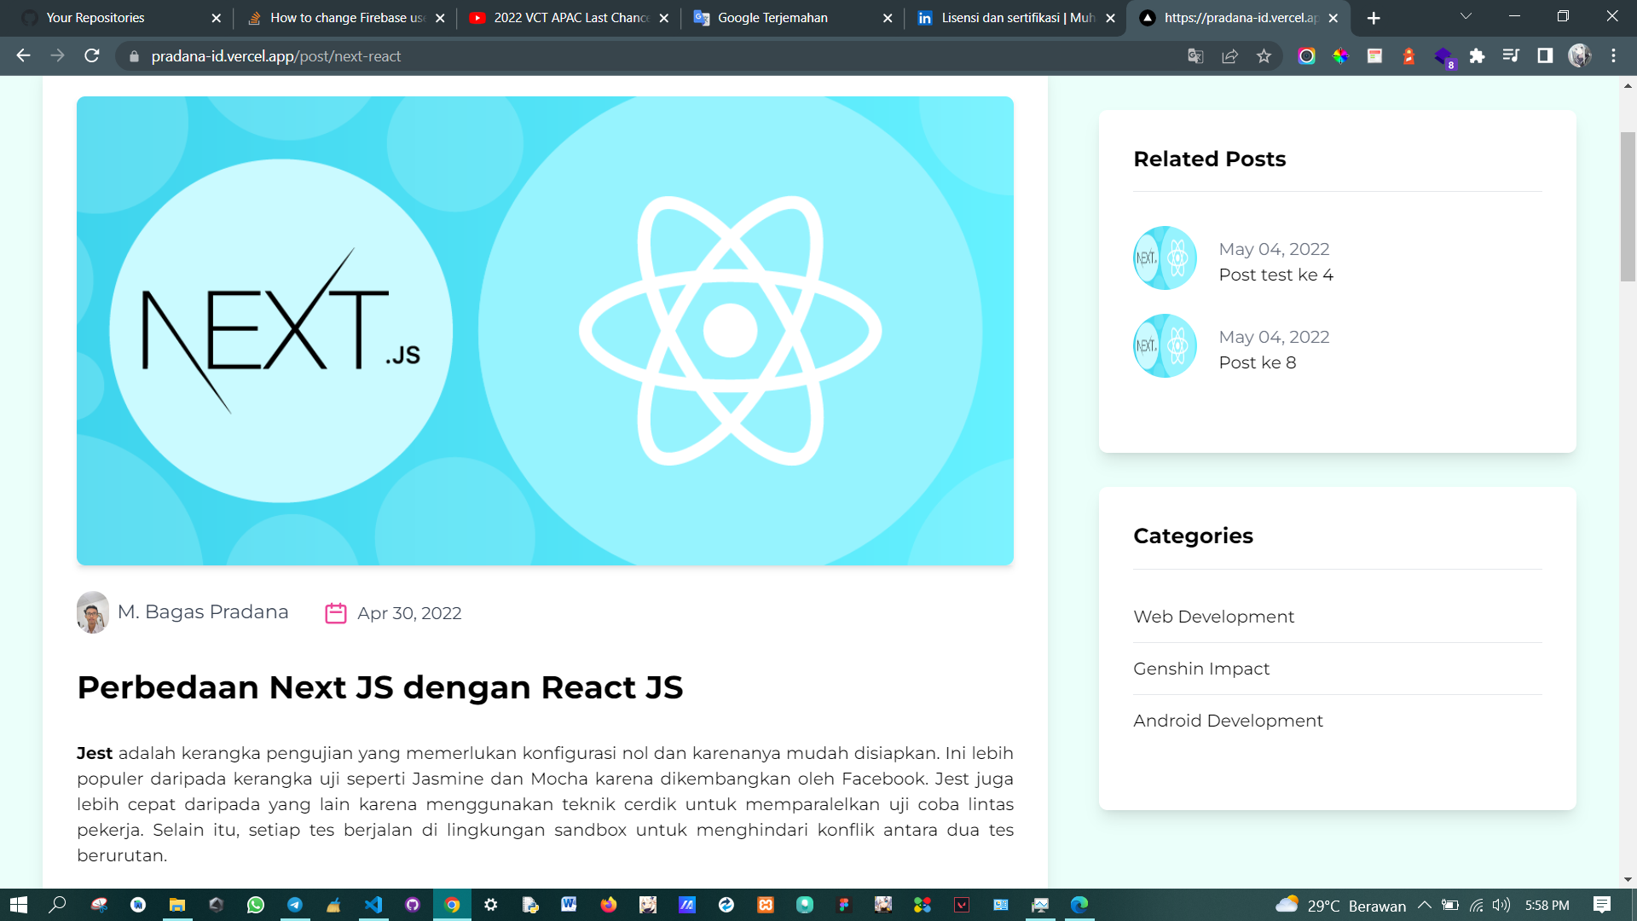Open media control toolbar icon
Viewport: 1637px width, 921px height.
pos(1511,56)
